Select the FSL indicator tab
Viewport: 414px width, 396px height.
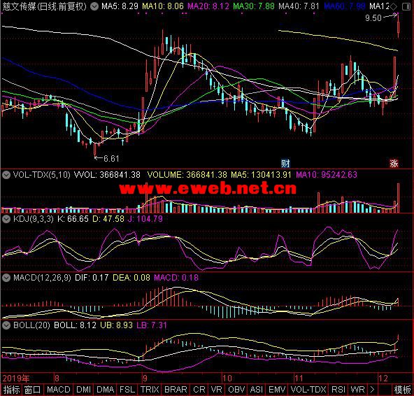127,390
